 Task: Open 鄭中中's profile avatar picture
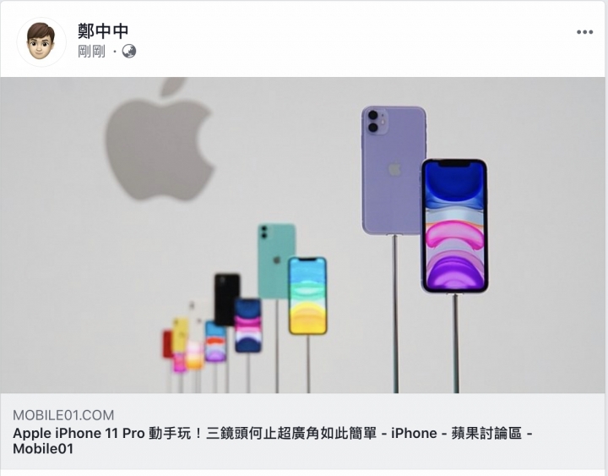click(x=41, y=41)
